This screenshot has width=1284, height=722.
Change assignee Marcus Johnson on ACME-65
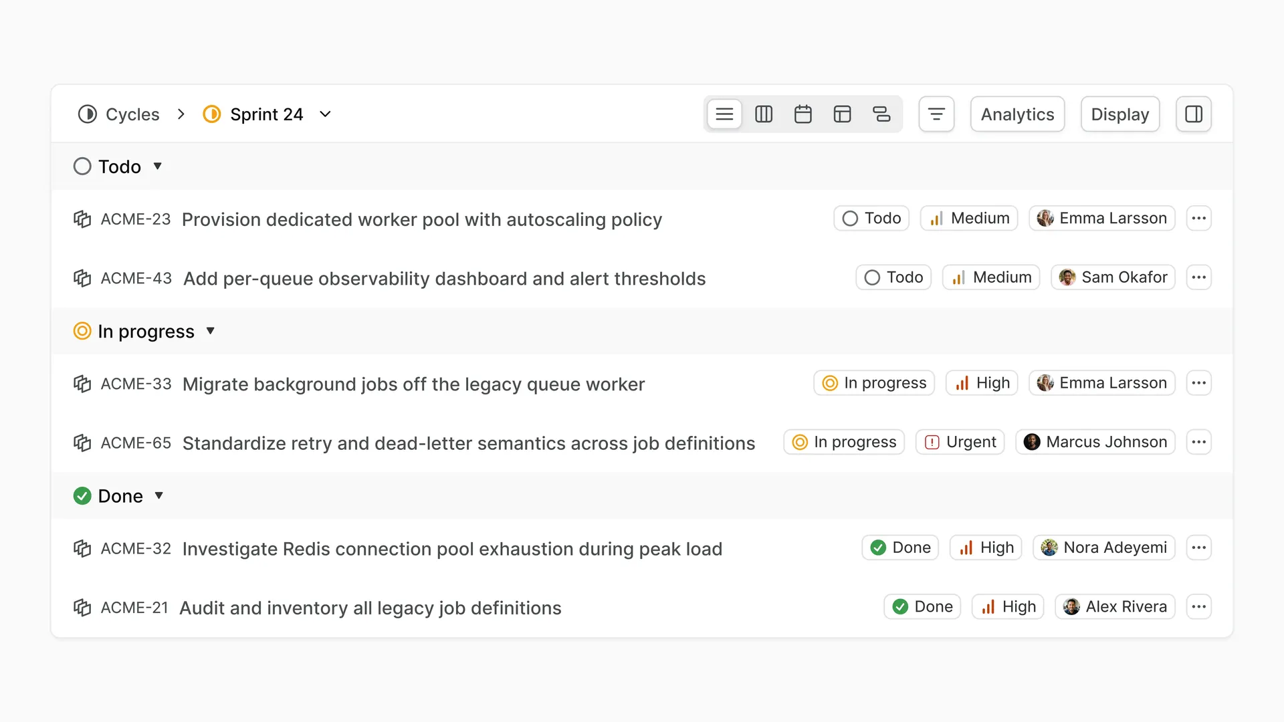[x=1095, y=442]
